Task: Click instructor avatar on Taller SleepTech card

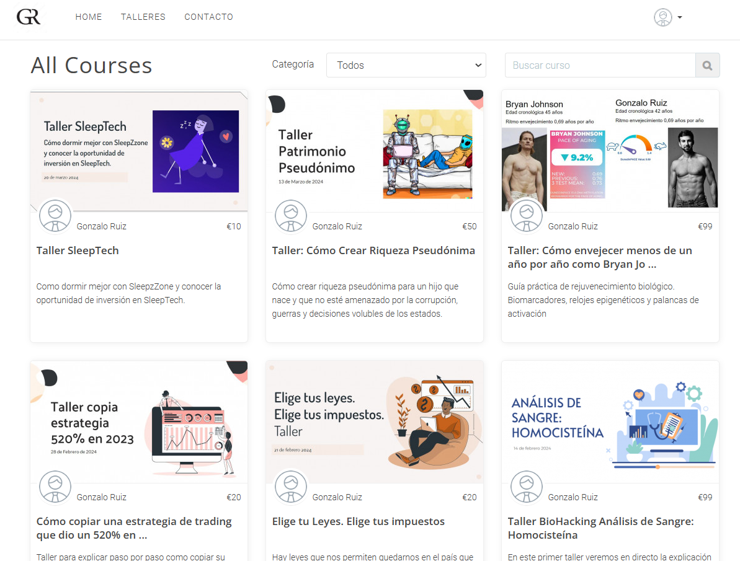Action: pos(55,216)
